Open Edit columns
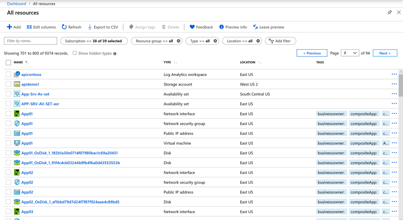403x220 pixels. (41, 27)
